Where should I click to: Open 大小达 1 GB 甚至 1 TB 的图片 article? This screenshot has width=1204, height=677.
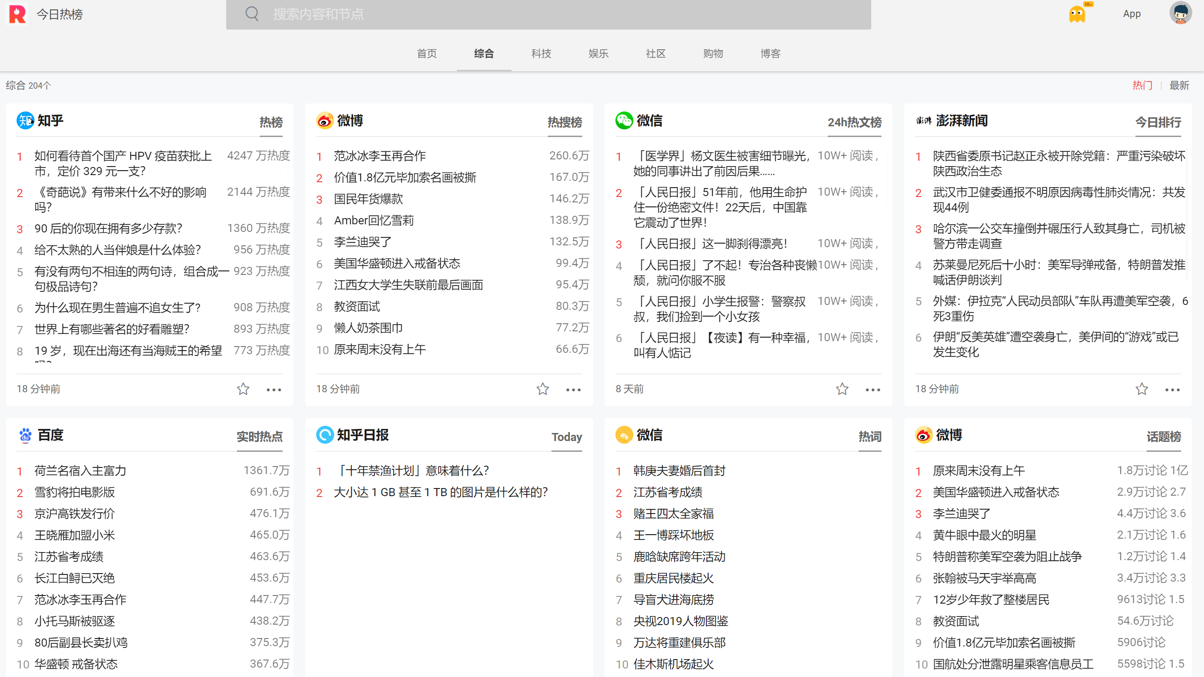(x=441, y=493)
